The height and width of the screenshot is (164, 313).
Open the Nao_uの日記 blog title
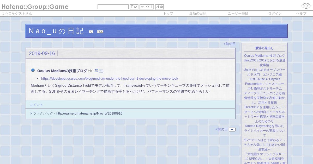pos(56,31)
